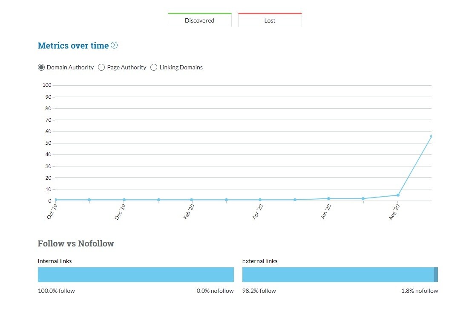Image resolution: width=469 pixels, height=312 pixels.
Task: Click the Apr '20 data point on chart
Action: click(260, 200)
